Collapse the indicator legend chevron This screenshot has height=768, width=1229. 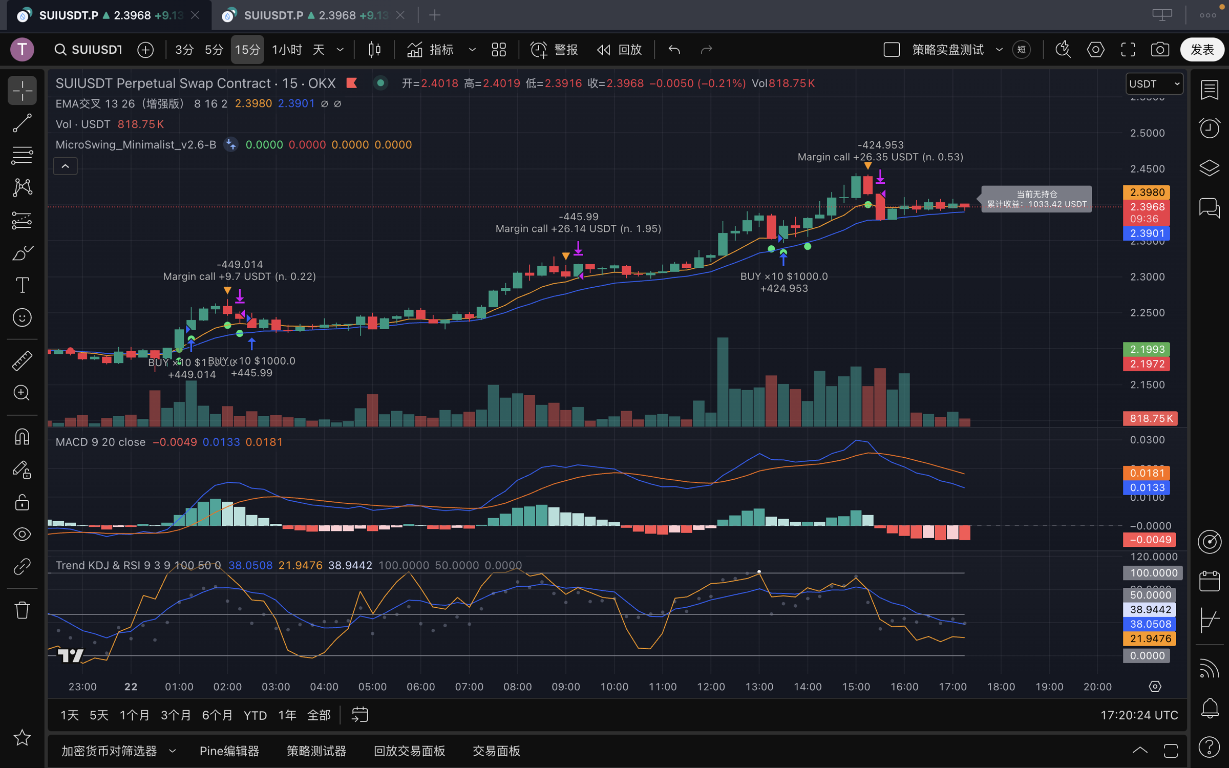pos(66,166)
